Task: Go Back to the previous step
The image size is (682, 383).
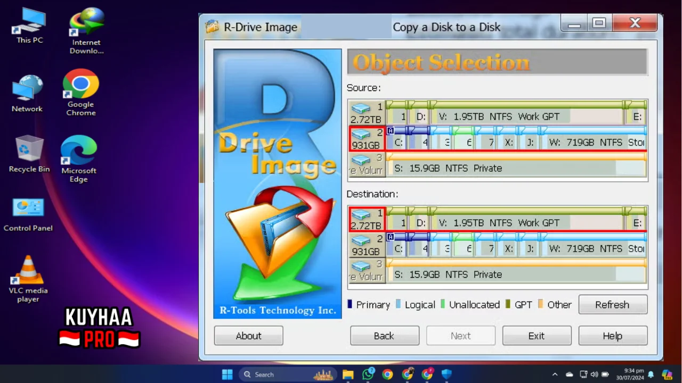Action: pos(384,336)
